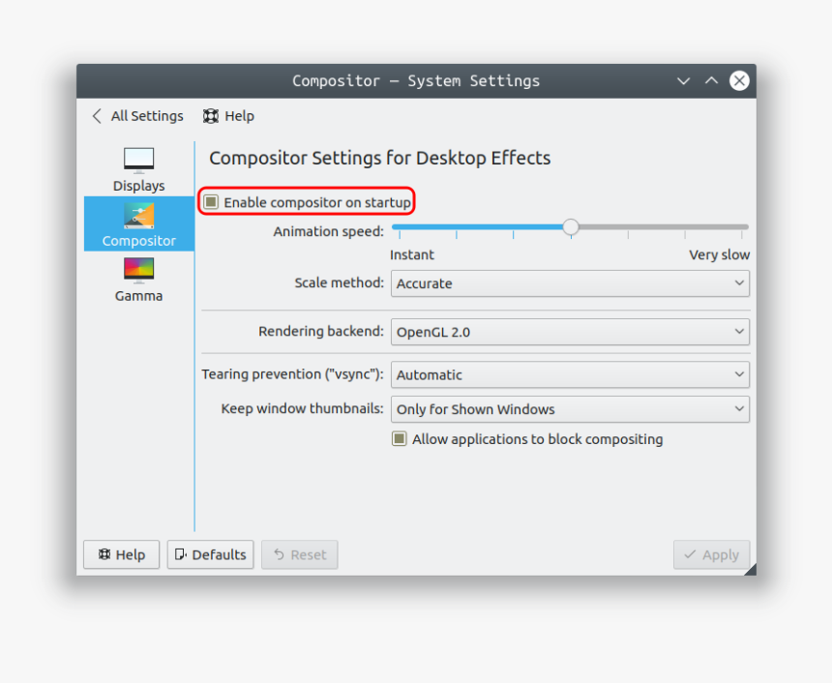This screenshot has width=832, height=683.
Task: Open the window menu chevron in titlebar
Action: (683, 81)
